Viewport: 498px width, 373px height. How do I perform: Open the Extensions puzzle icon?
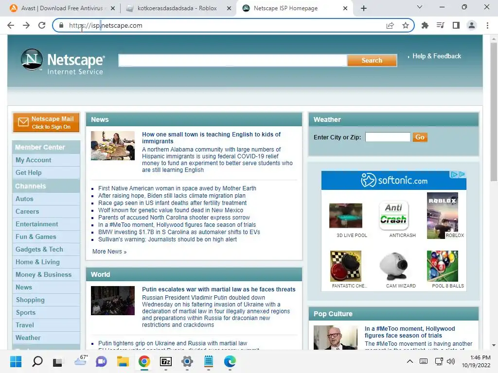click(x=425, y=25)
